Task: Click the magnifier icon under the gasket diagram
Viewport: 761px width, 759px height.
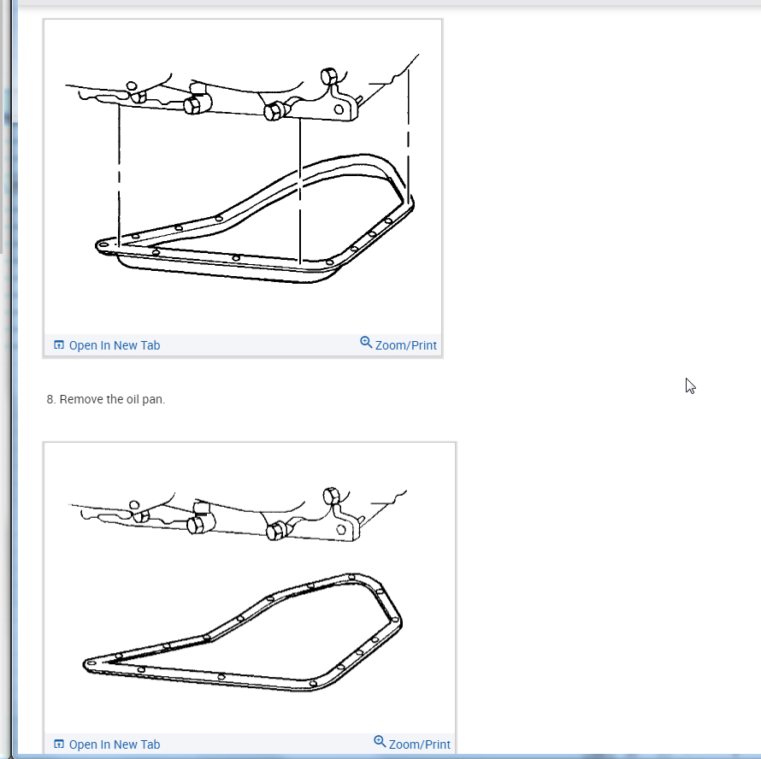Action: (x=380, y=742)
